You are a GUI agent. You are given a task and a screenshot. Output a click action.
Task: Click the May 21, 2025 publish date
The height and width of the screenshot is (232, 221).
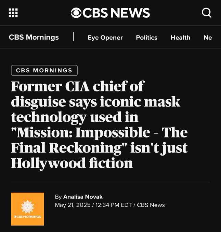(73, 205)
